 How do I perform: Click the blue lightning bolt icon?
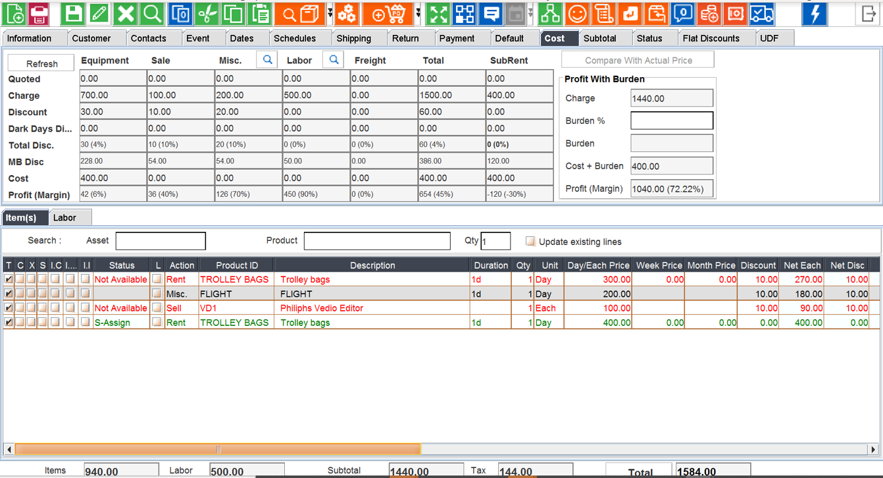pyautogui.click(x=815, y=13)
